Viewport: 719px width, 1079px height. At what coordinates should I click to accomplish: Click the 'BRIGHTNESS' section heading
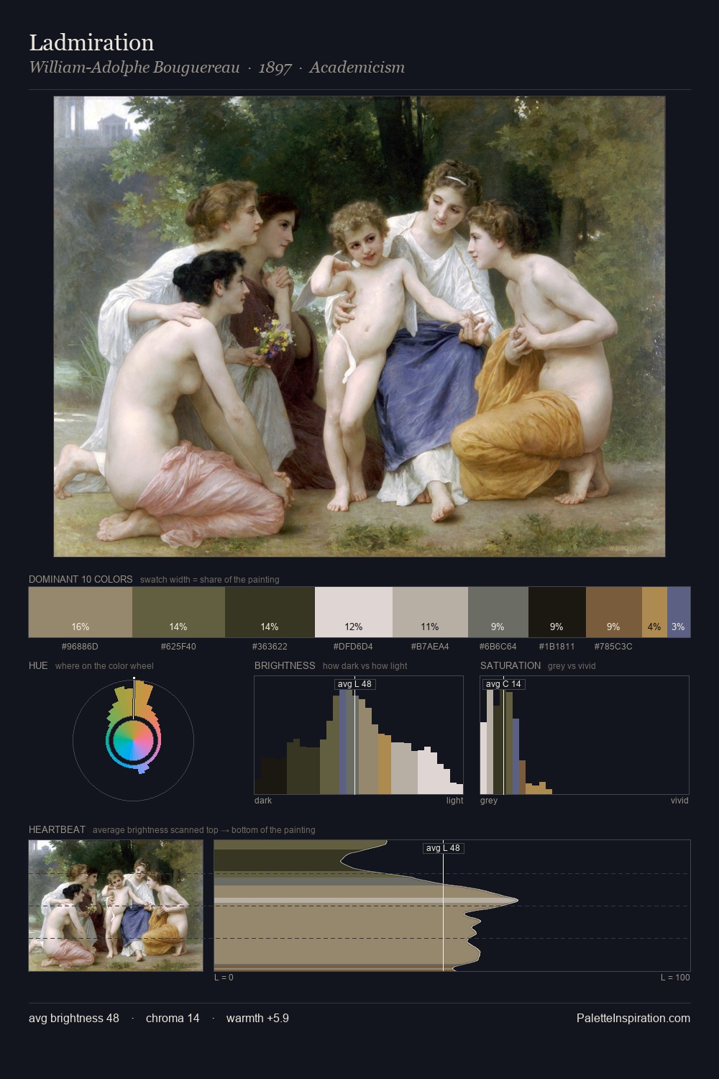click(285, 665)
